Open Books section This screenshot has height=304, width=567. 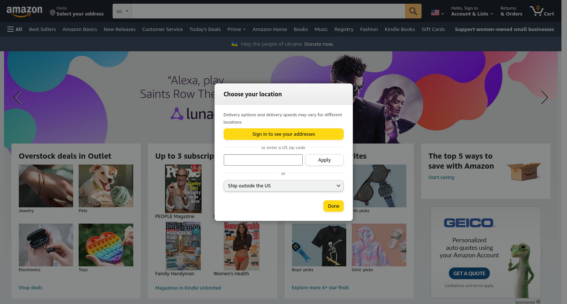(301, 29)
